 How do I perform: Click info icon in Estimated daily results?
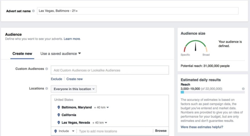pyautogui.click(x=243, y=89)
